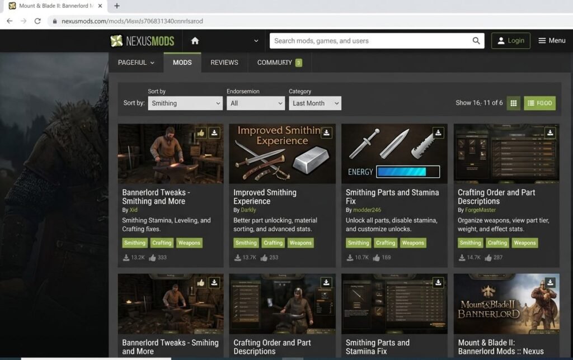Open the hamburger Menu
573x360 pixels.
pyautogui.click(x=552, y=40)
